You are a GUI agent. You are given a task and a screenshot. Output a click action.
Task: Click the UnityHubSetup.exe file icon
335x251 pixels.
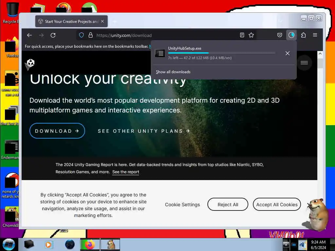click(x=160, y=53)
